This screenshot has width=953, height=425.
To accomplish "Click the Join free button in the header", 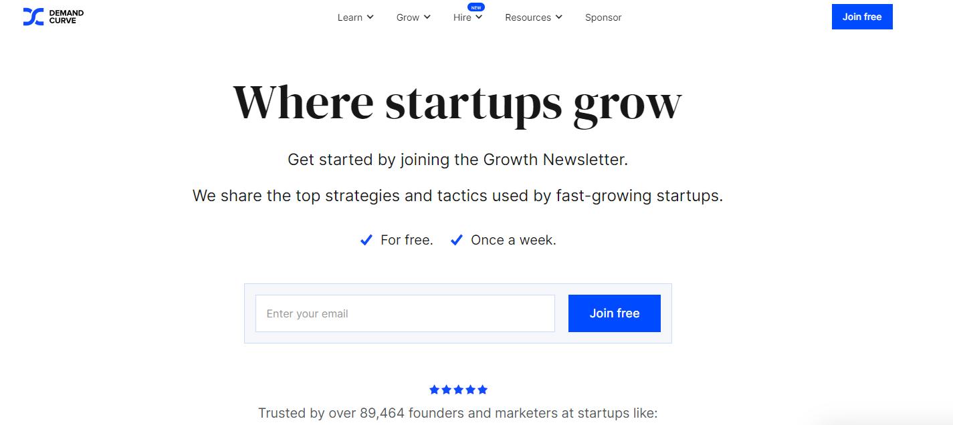I will point(861,16).
